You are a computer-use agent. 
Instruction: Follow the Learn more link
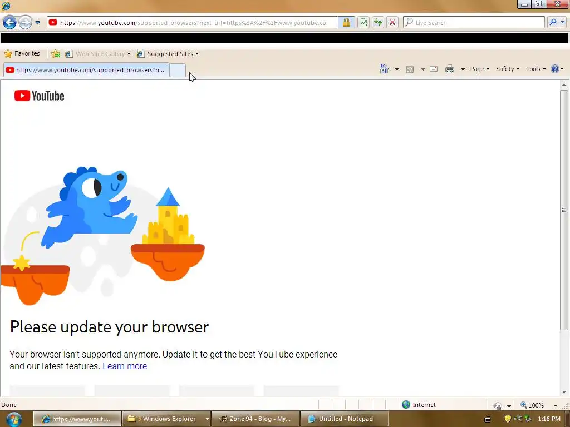[125, 366]
